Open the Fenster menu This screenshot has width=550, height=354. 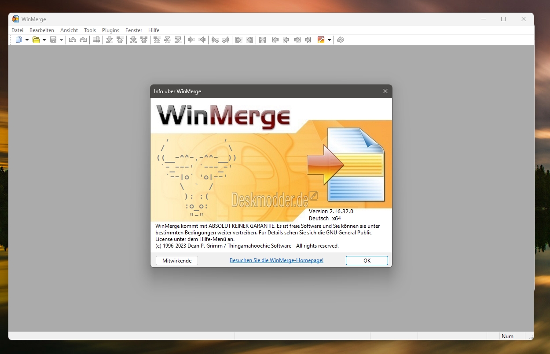134,30
